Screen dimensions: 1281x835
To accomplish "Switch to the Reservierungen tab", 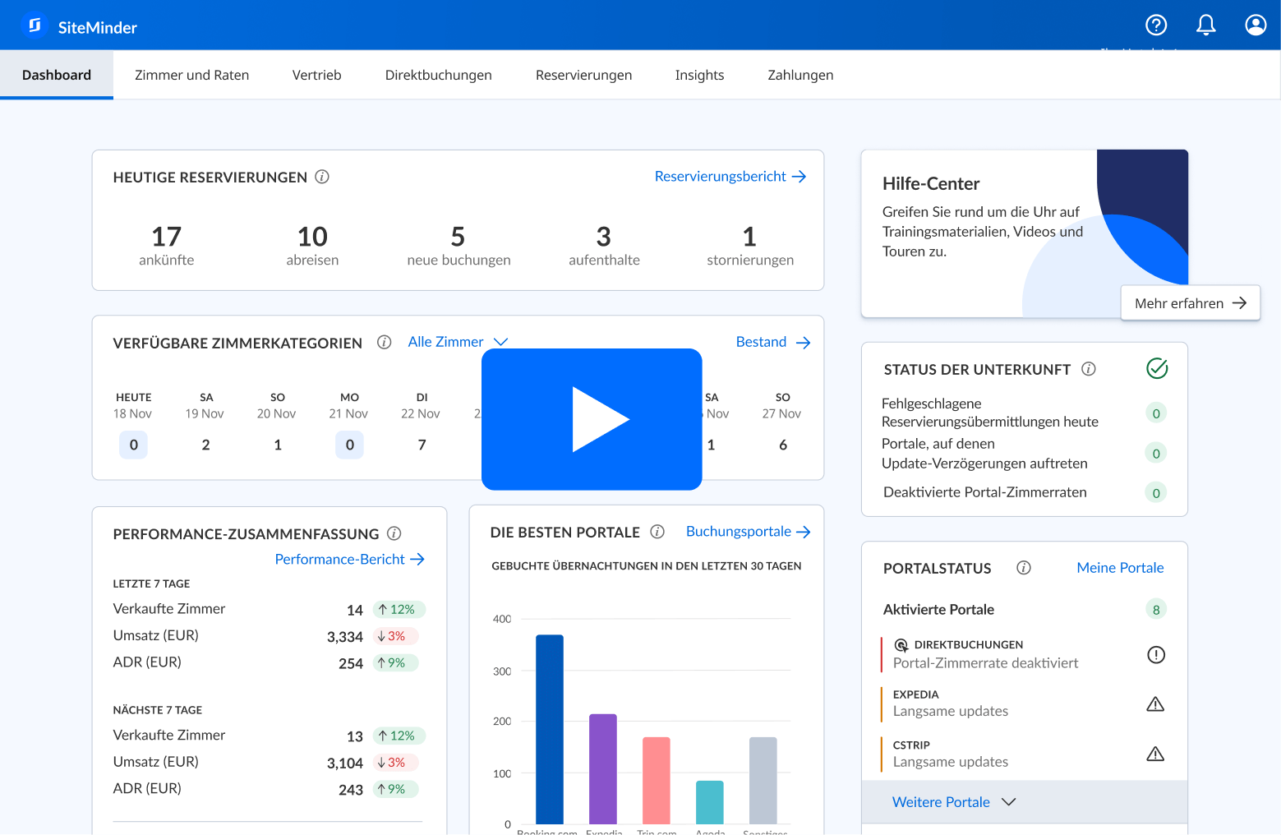I will 583,76.
